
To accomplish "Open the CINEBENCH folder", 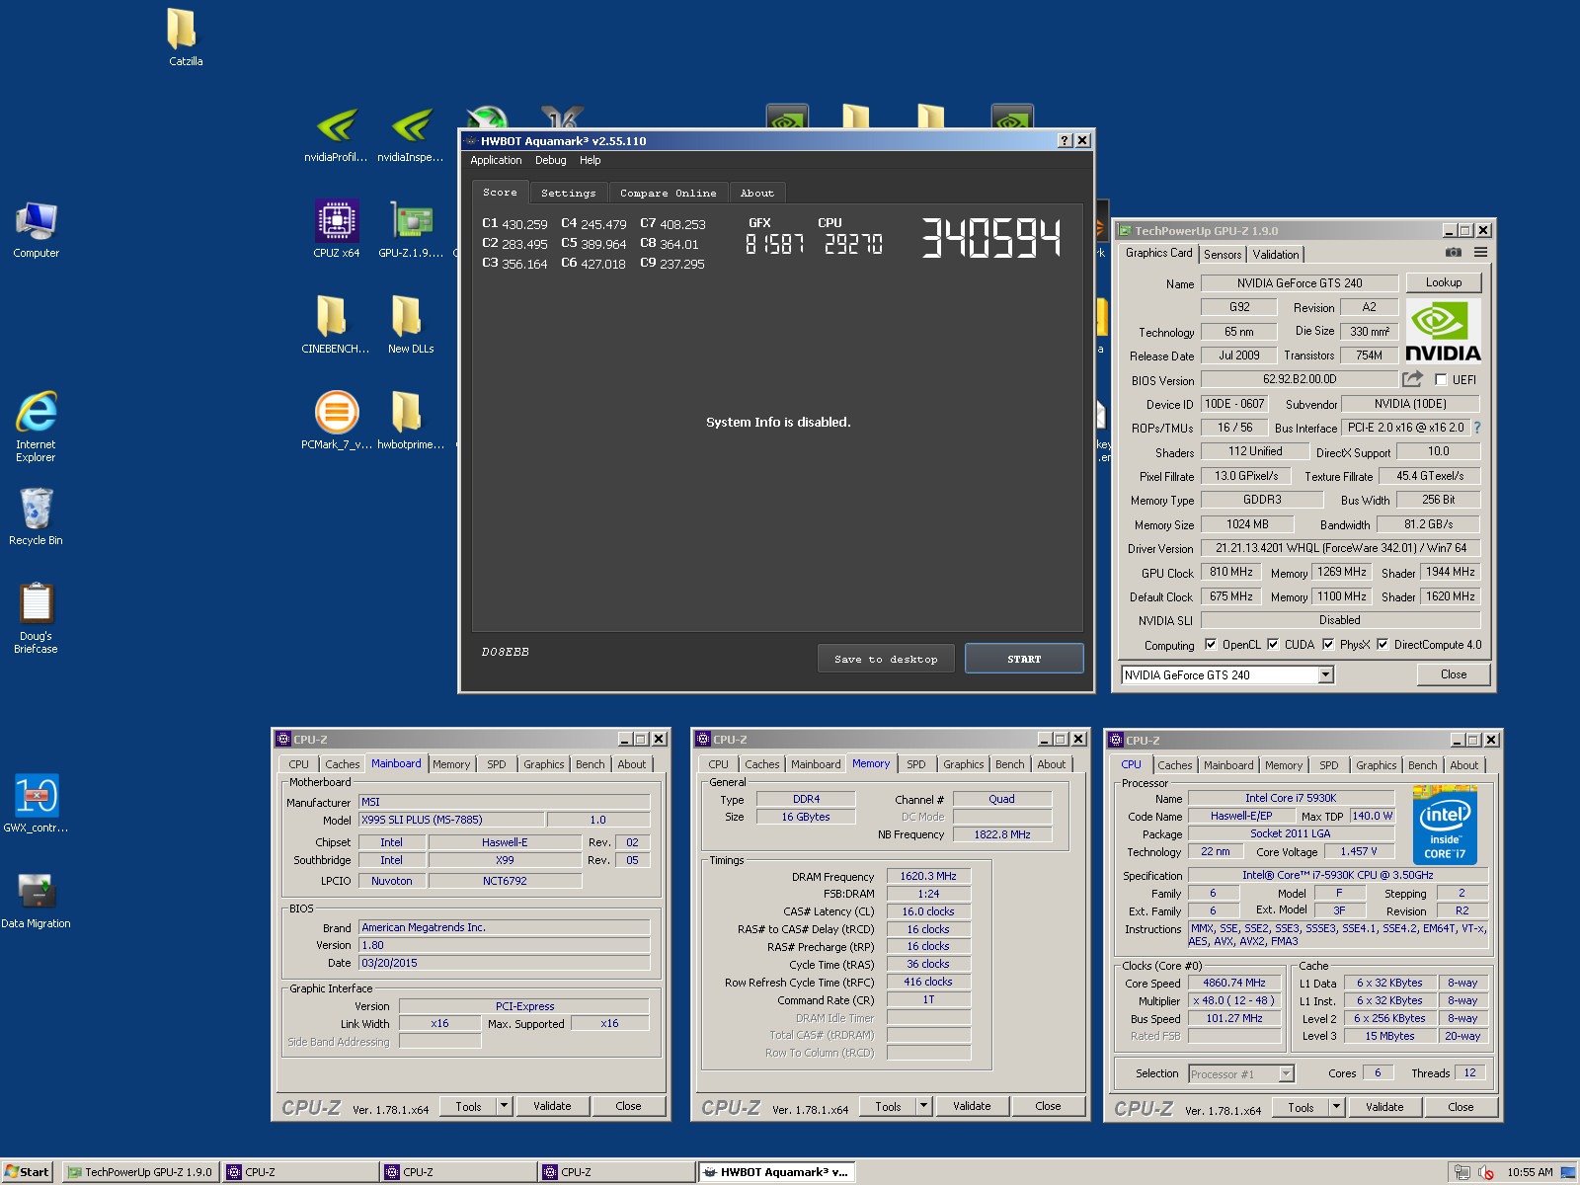I will pyautogui.click(x=336, y=325).
